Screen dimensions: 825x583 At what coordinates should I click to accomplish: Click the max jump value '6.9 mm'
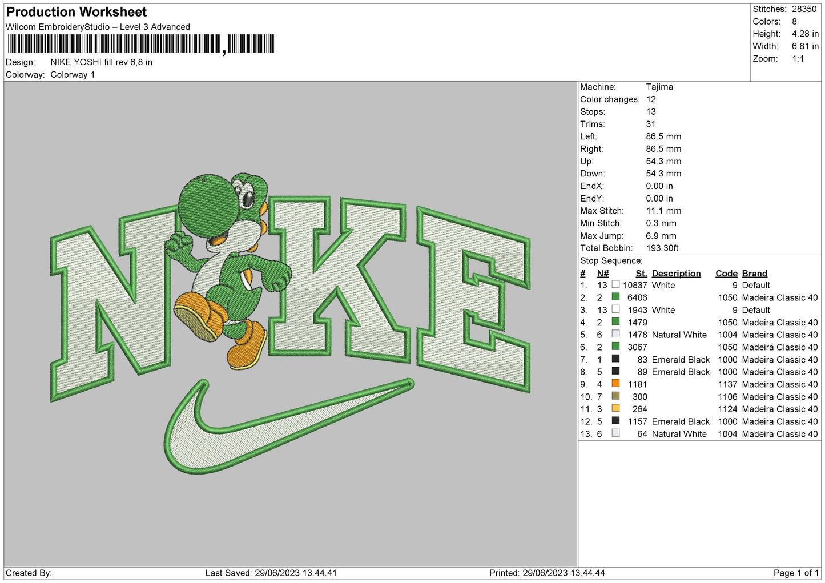pos(661,236)
